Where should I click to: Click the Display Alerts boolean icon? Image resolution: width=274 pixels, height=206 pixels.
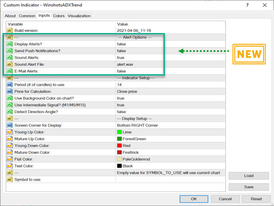9,44
